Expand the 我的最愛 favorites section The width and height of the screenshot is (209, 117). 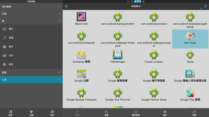(31, 6)
